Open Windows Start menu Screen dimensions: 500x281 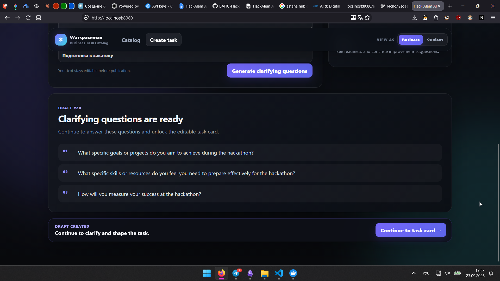[207, 273]
